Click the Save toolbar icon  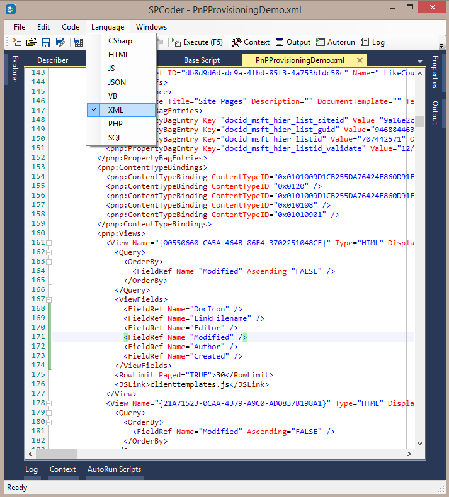coord(46,42)
